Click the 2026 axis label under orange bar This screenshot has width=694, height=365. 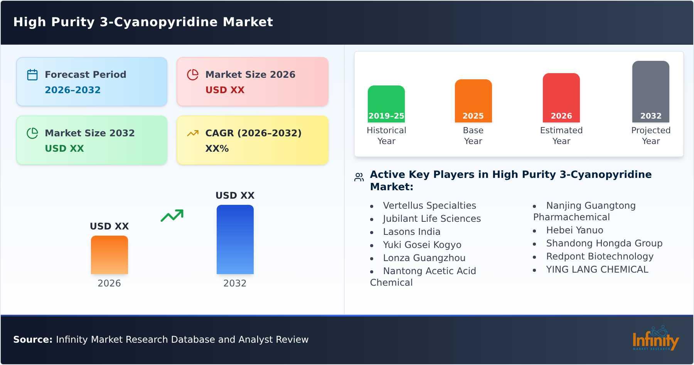click(x=109, y=283)
